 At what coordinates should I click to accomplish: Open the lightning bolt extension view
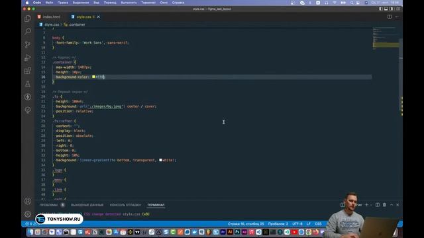[28, 97]
